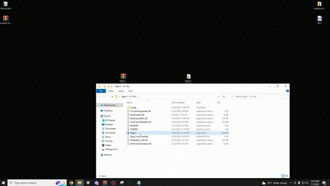Open File Explorer taskbar icon
The width and height of the screenshot is (330, 186).
pos(80,183)
